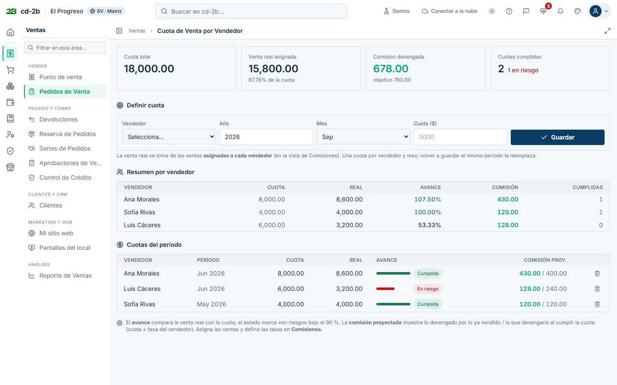Open Clientes in sidebar

[65, 205]
